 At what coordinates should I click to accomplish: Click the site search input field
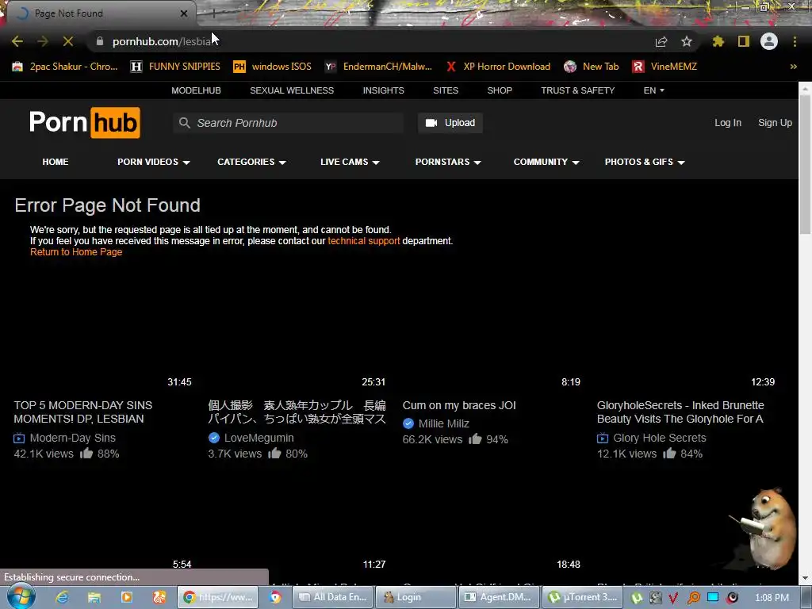tap(289, 123)
